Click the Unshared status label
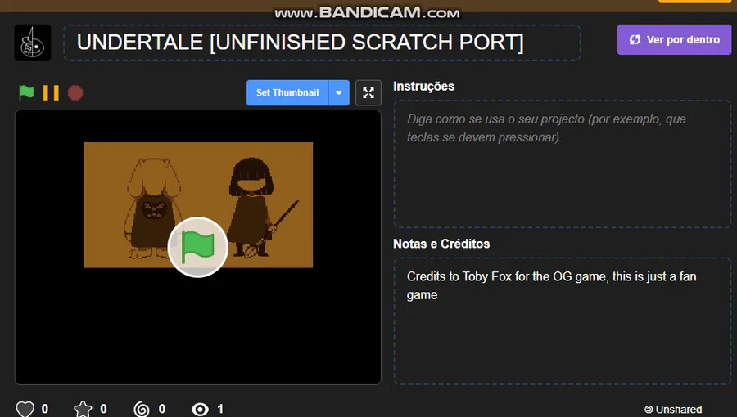Screen dimensions: 737x417 673,410
